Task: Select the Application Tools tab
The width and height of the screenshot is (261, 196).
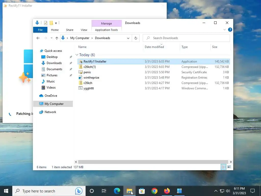Action: click(106, 30)
